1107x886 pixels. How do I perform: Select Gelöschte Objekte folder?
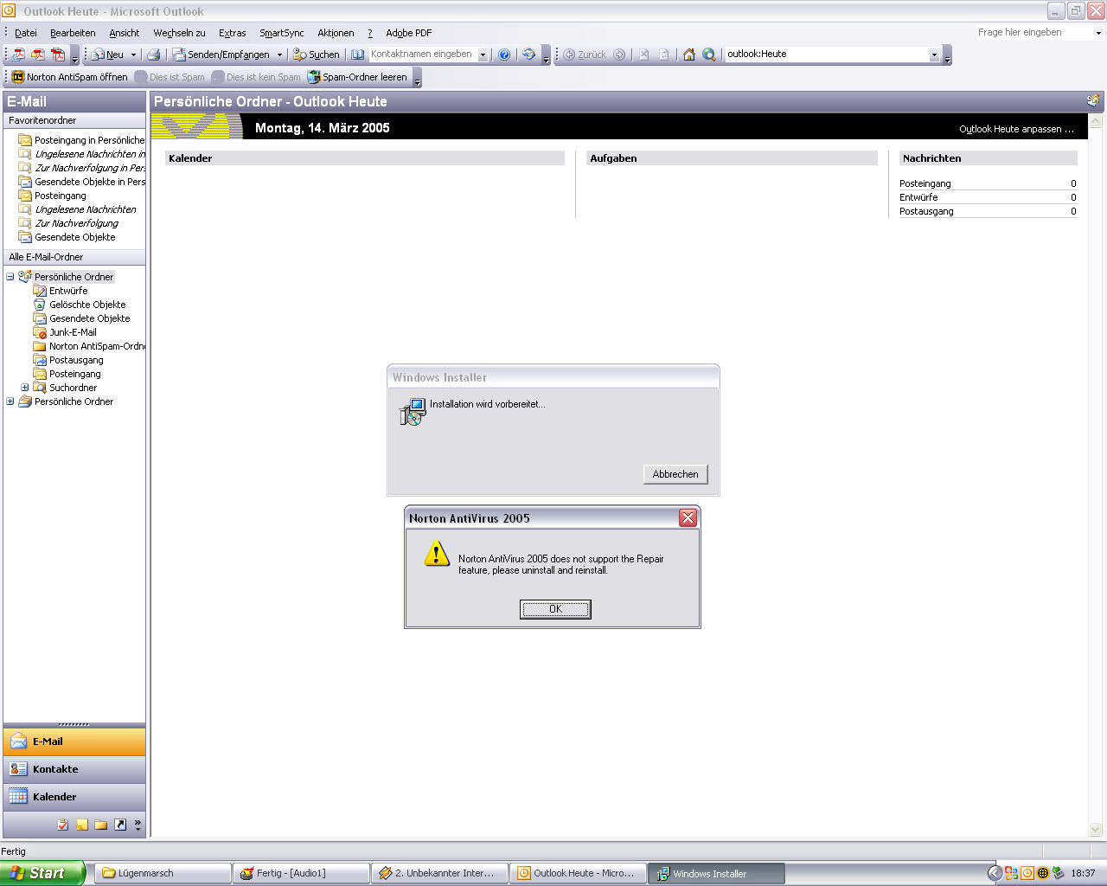(87, 305)
